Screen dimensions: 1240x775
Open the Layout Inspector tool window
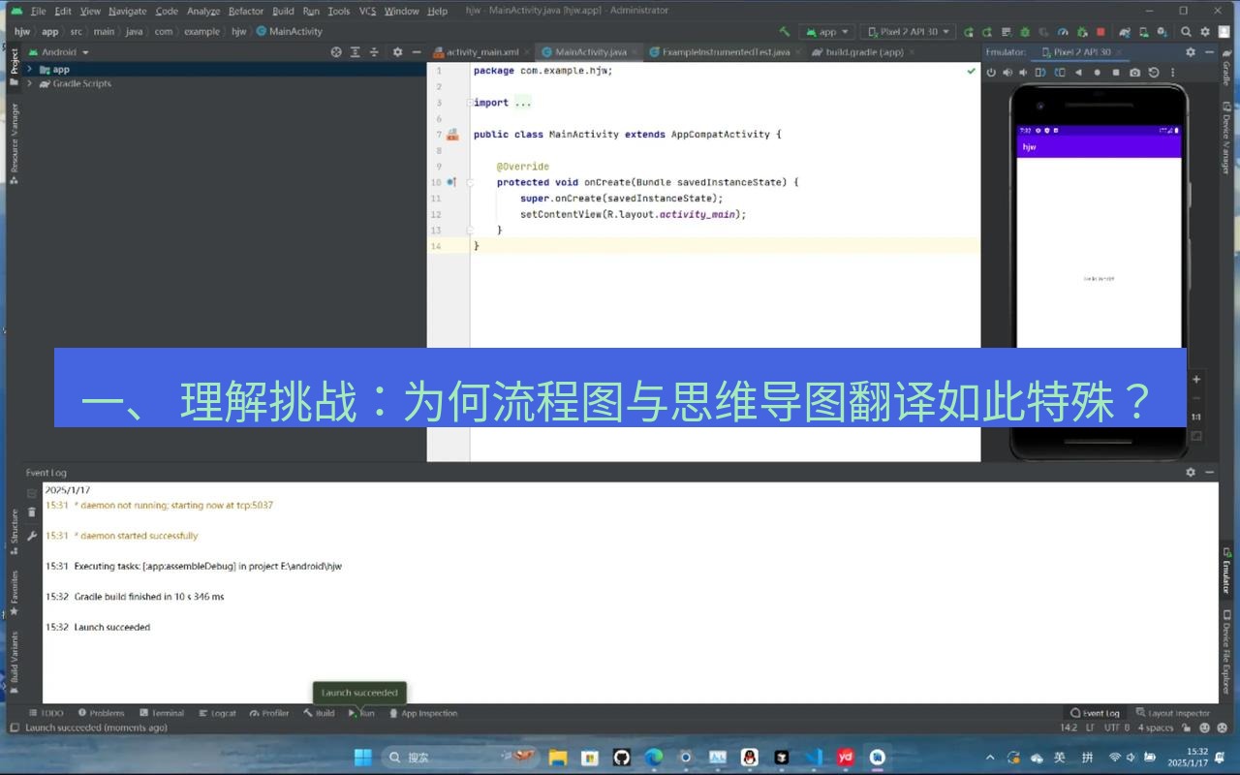click(x=1173, y=713)
